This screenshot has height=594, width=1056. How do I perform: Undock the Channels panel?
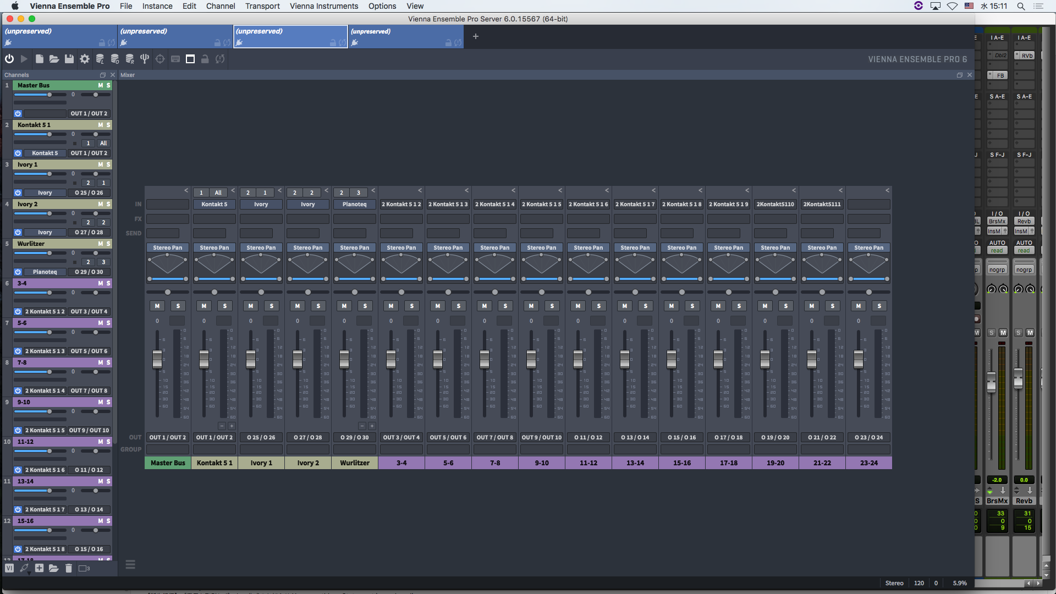[102, 75]
